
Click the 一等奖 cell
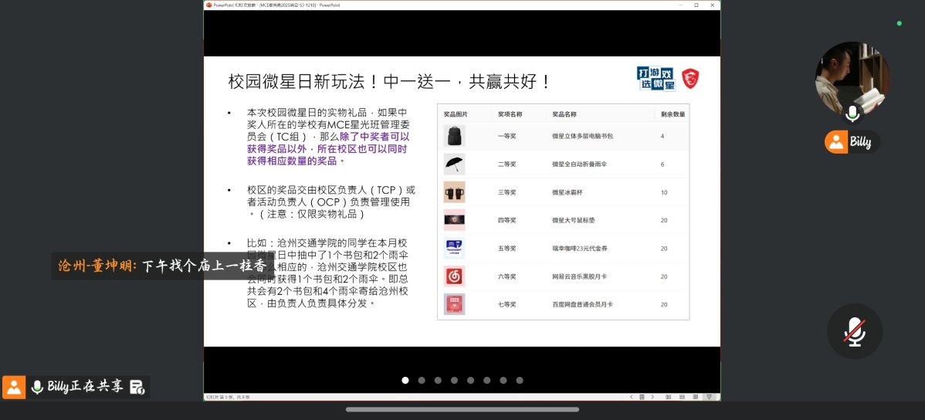pyautogui.click(x=507, y=136)
